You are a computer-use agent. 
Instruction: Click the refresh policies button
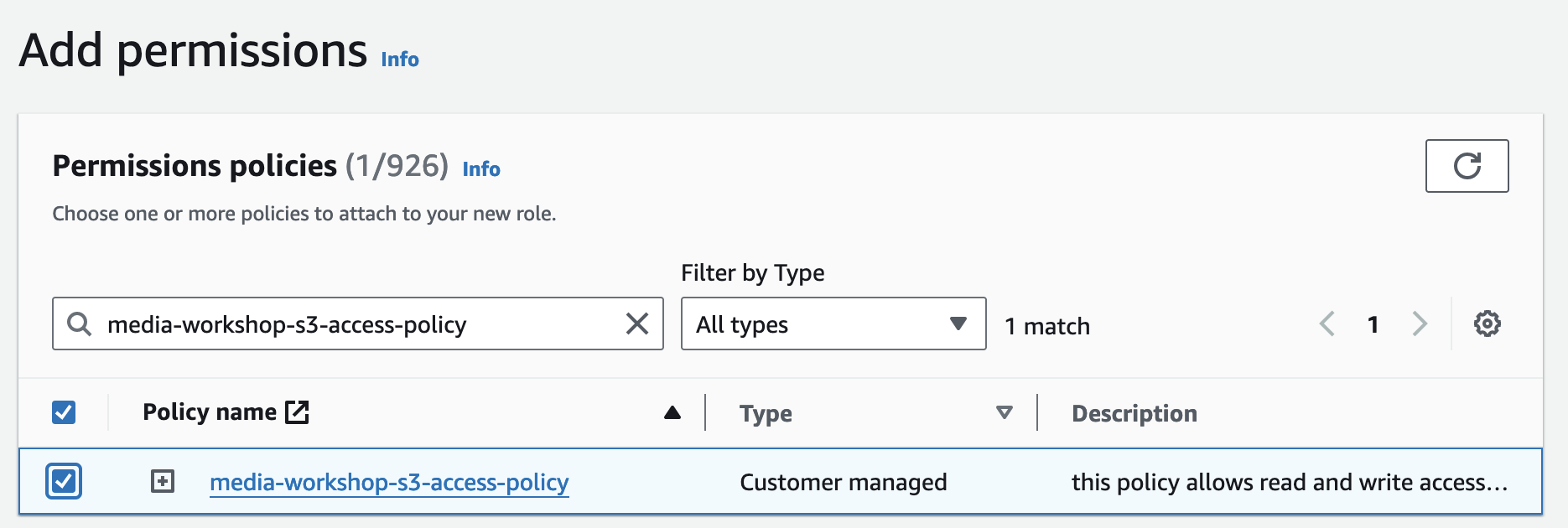tap(1467, 166)
